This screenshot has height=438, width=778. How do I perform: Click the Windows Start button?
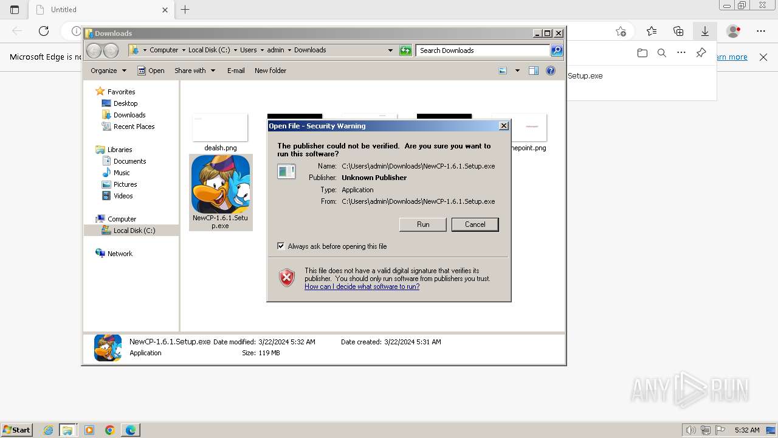[x=16, y=430]
